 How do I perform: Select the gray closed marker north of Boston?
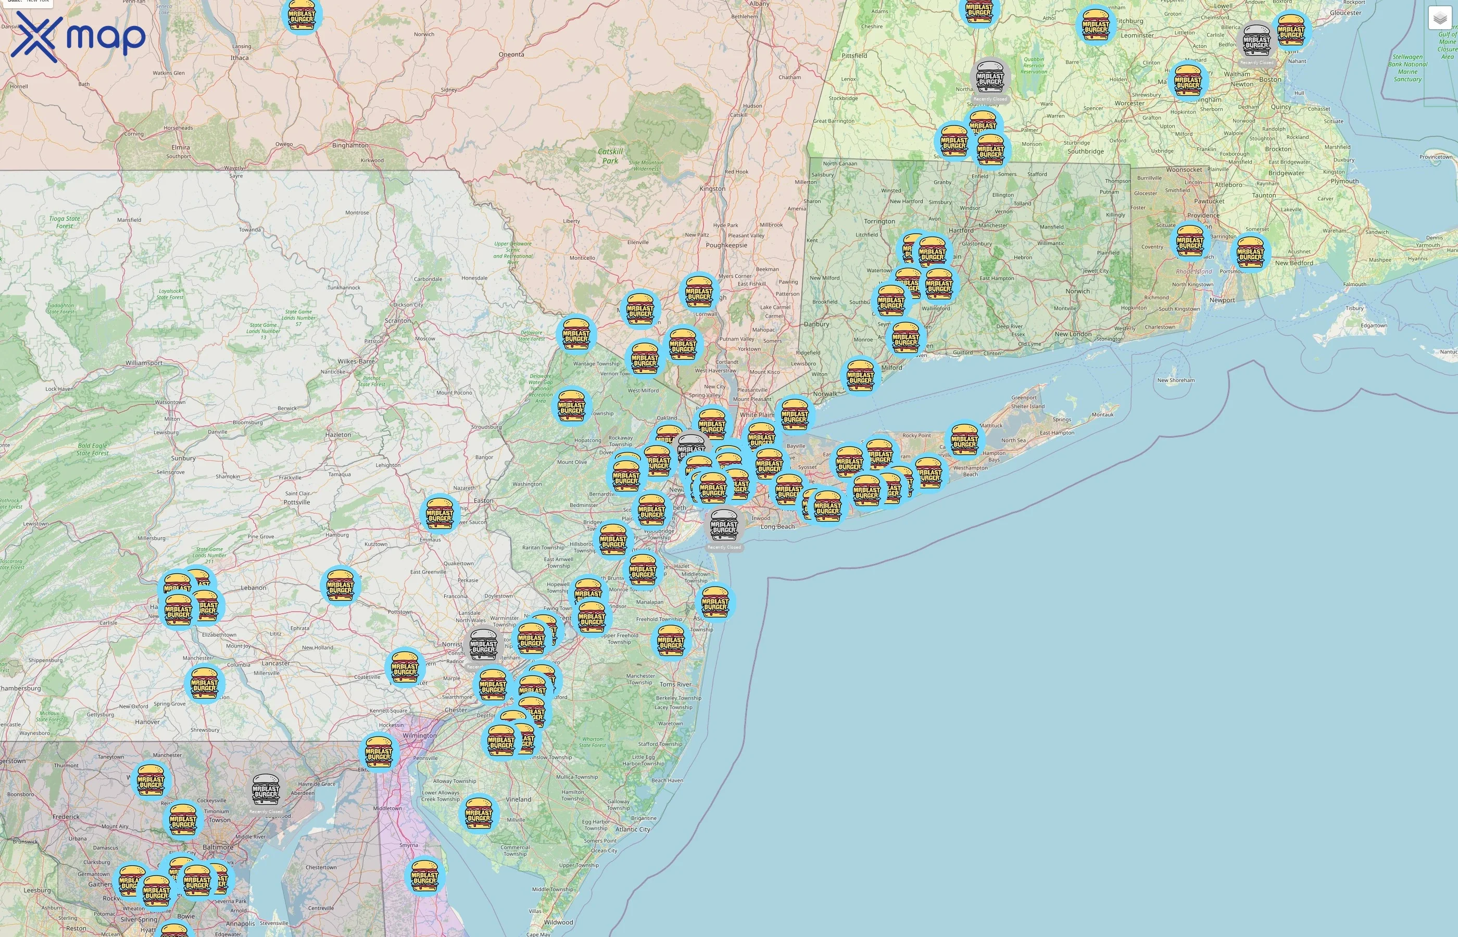1256,40
